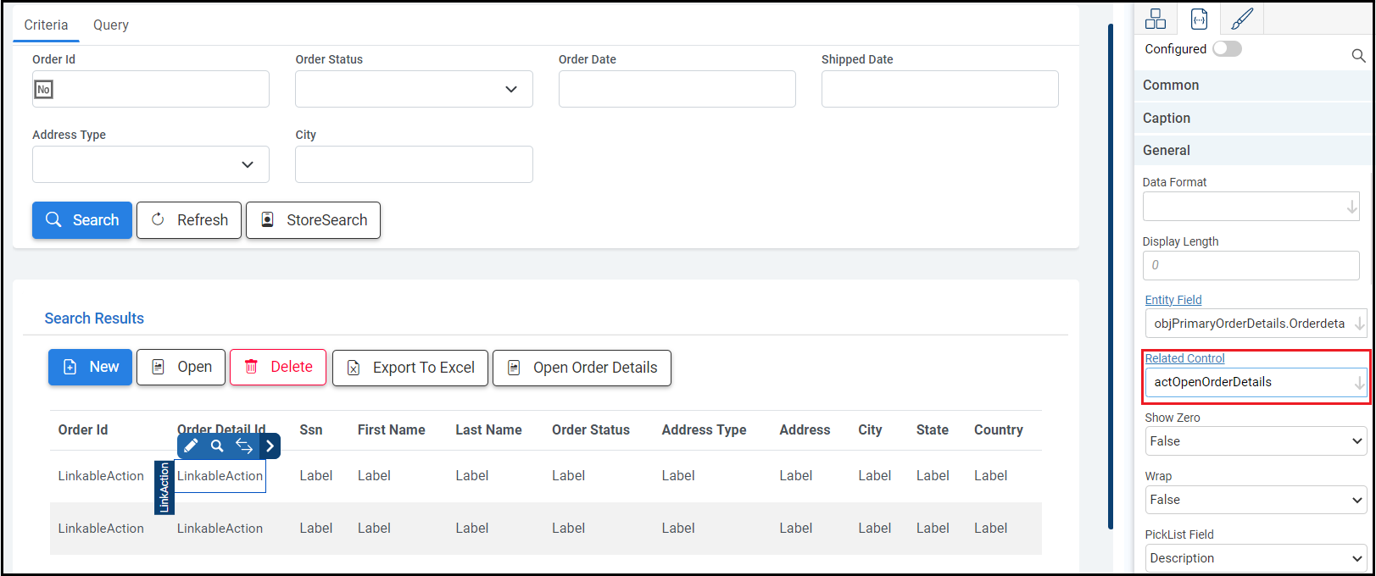Open the Wrap dropdown
Image resolution: width=1376 pixels, height=576 pixels.
click(x=1256, y=500)
